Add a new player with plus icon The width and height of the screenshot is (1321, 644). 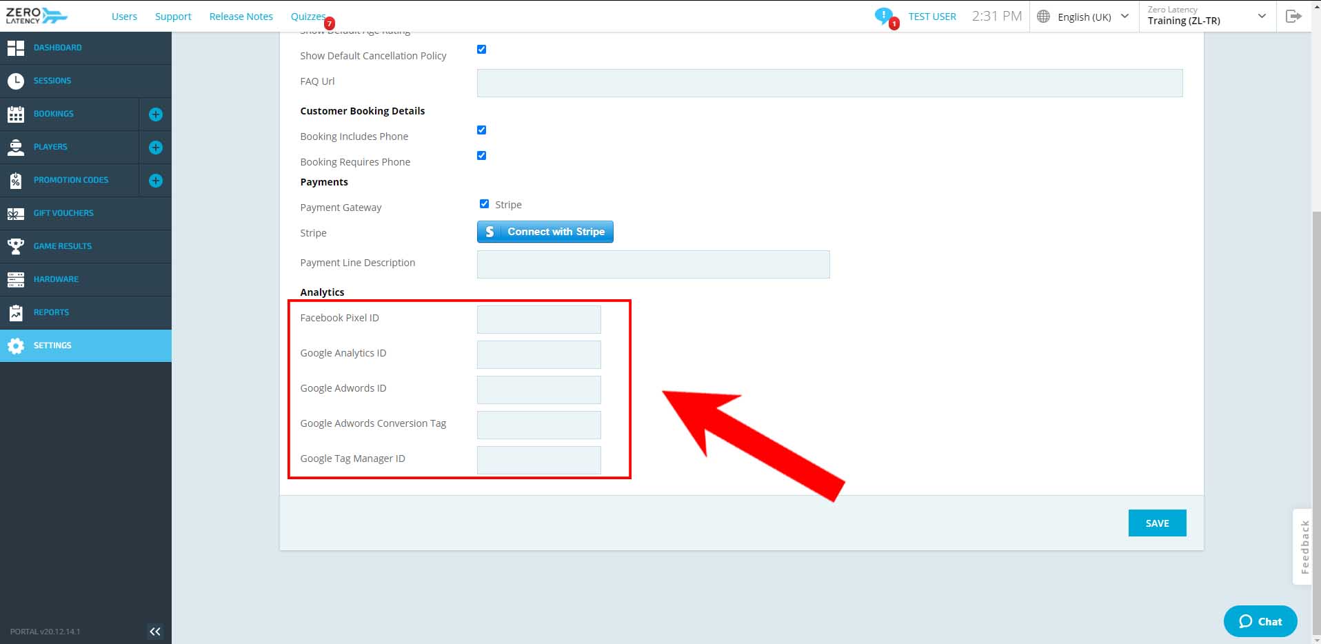156,148
